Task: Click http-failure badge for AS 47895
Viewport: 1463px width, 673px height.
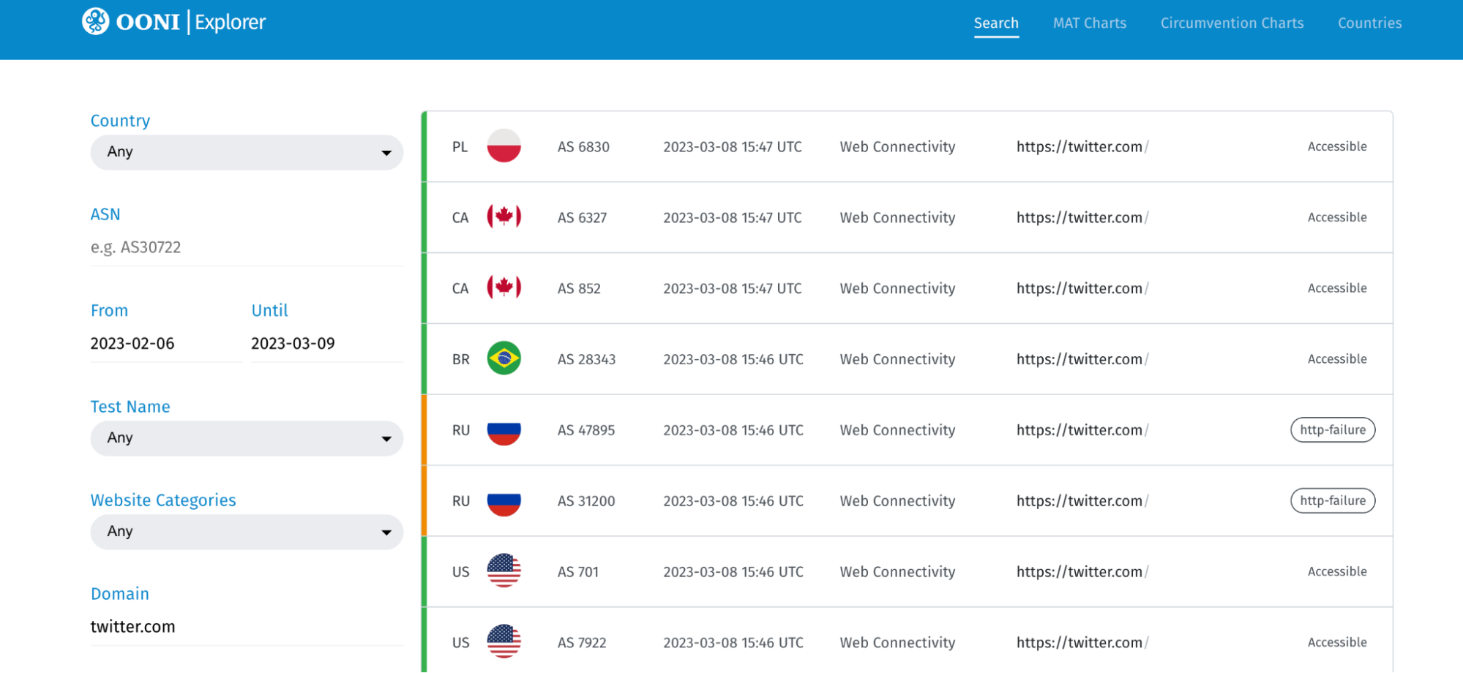Action: [1332, 430]
